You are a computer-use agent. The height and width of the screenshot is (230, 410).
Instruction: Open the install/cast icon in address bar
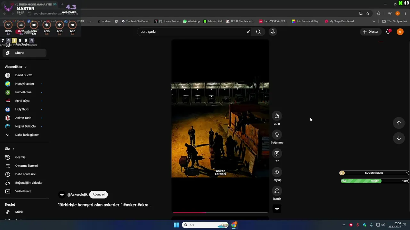tap(361, 13)
